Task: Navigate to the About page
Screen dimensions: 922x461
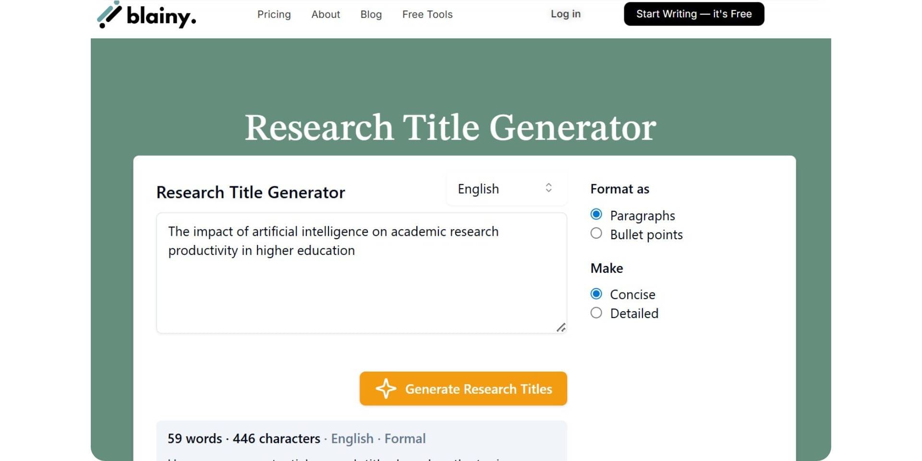Action: pyautogui.click(x=325, y=14)
